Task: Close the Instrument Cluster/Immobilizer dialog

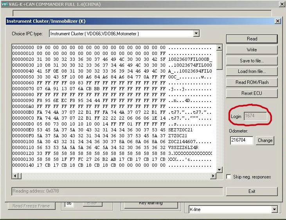Action: (x=278, y=21)
